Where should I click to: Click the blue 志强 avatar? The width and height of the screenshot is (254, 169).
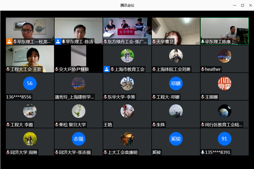(x=79, y=139)
